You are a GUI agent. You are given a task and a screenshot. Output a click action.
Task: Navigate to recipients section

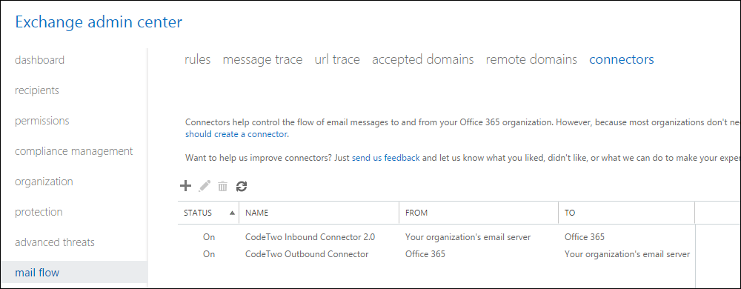coord(37,90)
